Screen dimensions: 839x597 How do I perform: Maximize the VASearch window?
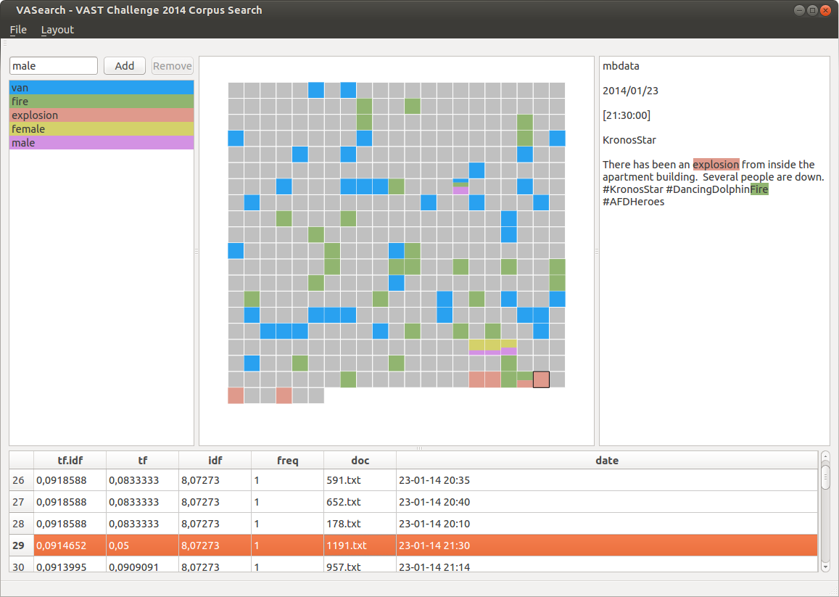(x=812, y=10)
